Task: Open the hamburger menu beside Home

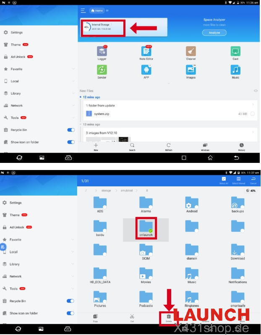Action: tap(83, 10)
